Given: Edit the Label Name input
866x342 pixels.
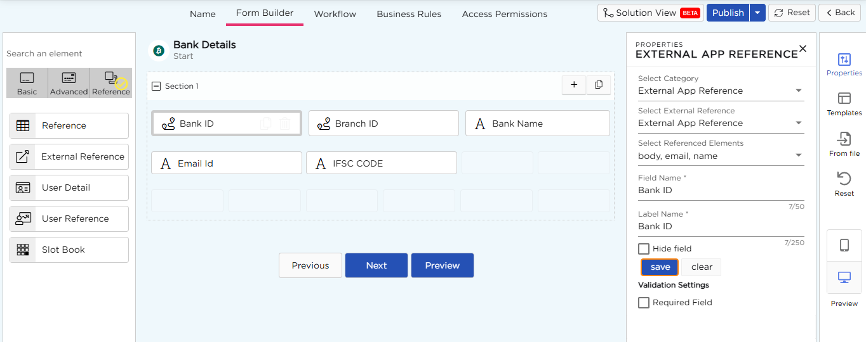Looking at the screenshot, I should tap(721, 227).
